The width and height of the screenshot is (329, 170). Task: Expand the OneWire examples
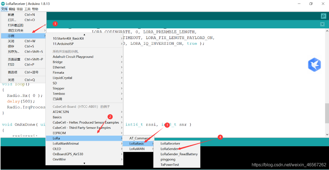coord(84,159)
